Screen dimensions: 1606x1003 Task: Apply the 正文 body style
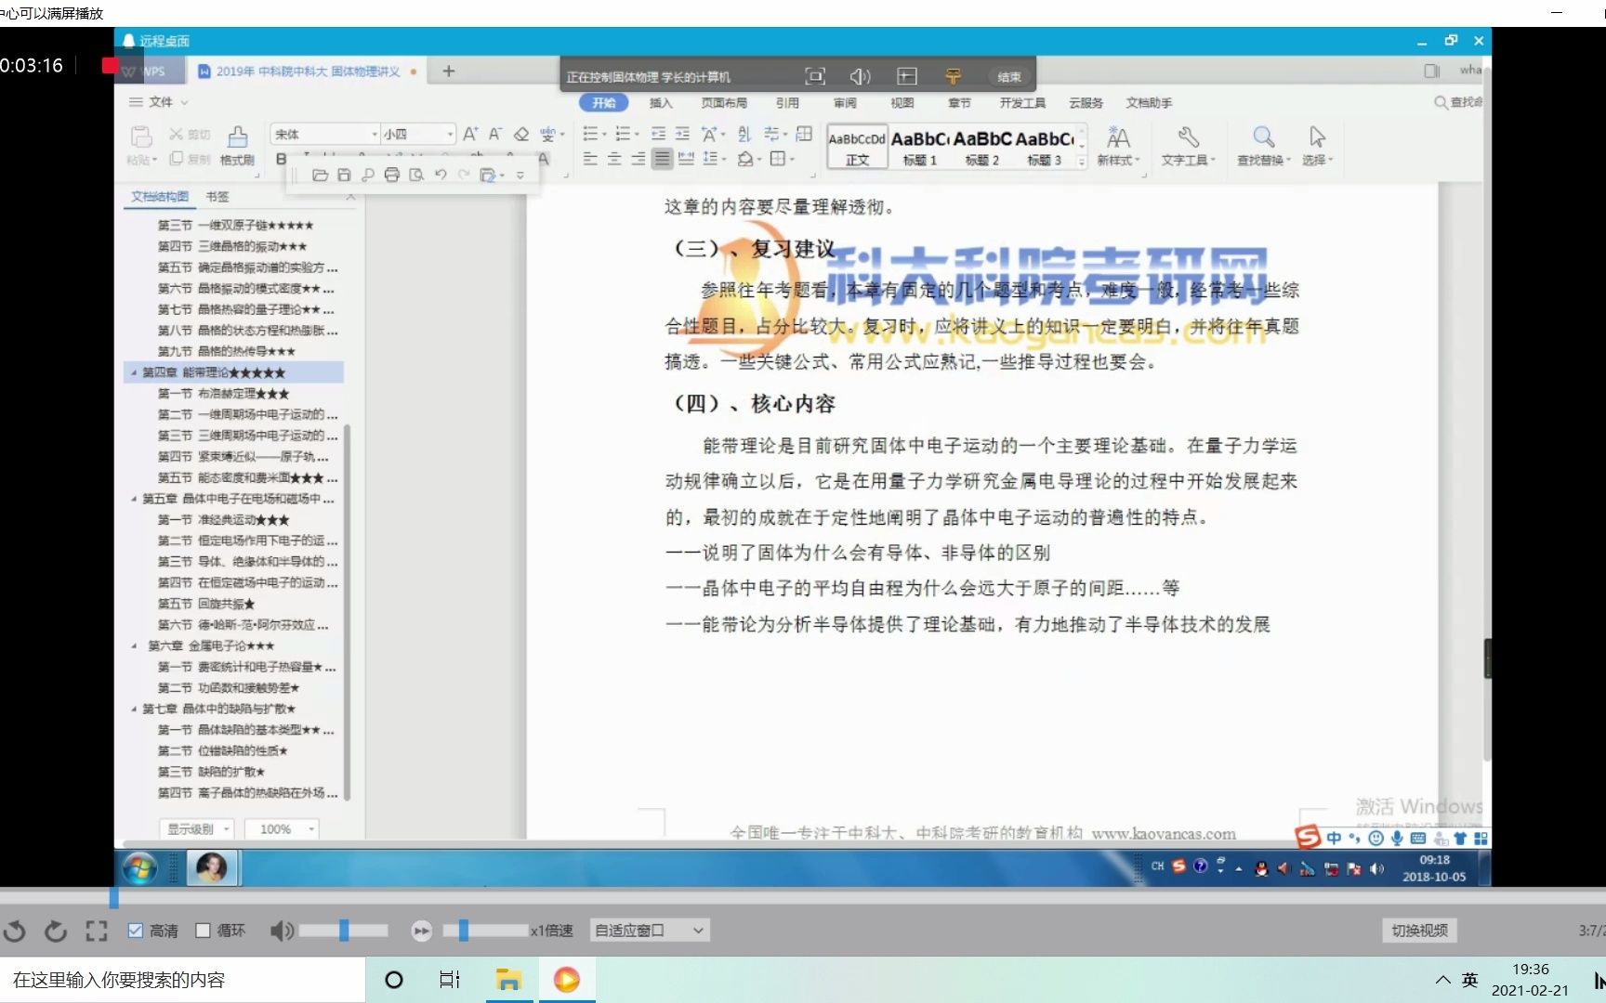(857, 147)
